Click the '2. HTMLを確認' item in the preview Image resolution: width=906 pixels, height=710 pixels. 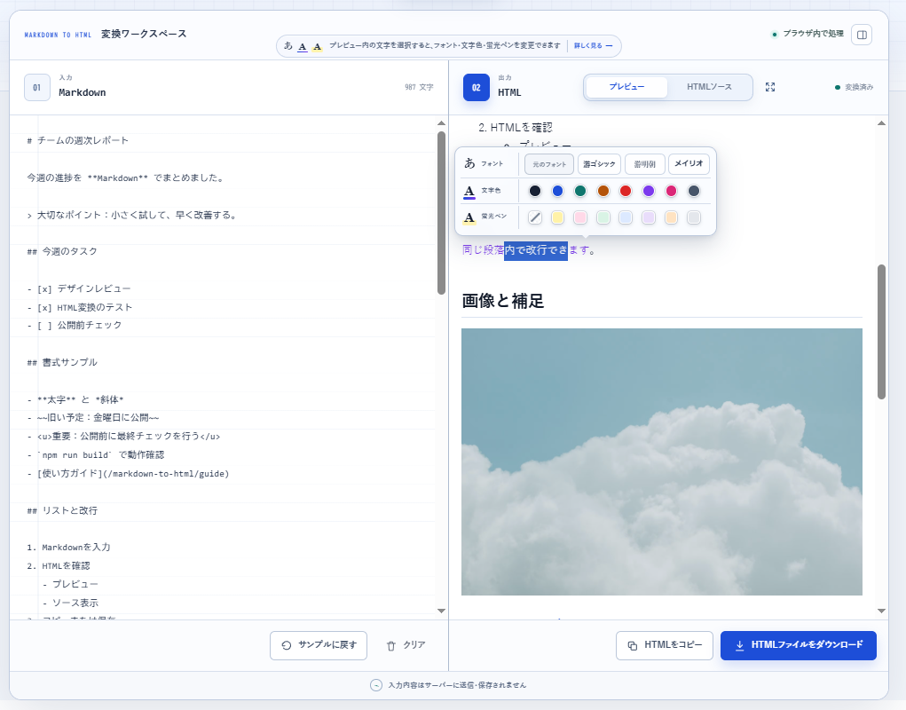pyautogui.click(x=516, y=128)
